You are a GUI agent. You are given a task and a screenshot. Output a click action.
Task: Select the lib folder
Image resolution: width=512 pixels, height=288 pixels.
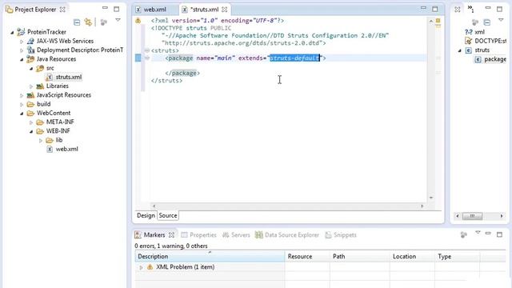[58, 140]
